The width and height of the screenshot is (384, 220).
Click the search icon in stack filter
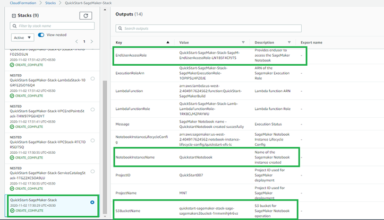[15, 26]
